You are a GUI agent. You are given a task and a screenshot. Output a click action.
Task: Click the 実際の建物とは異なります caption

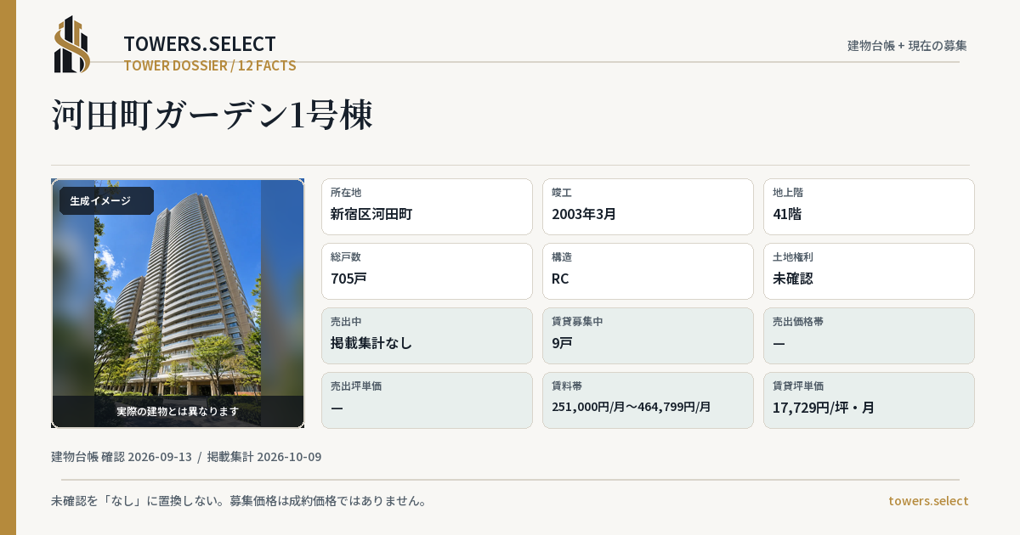pyautogui.click(x=178, y=411)
